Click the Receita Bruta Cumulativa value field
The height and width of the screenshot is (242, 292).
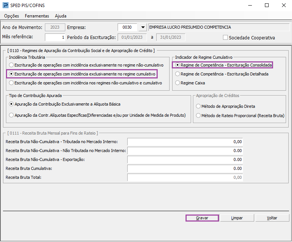(185, 168)
